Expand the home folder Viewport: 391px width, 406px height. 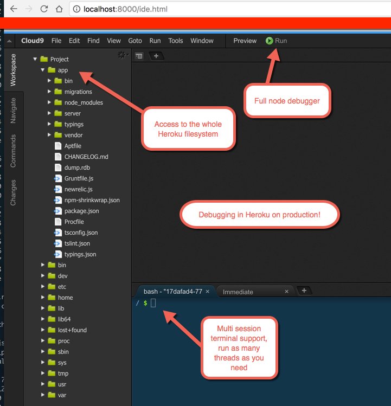(43, 298)
